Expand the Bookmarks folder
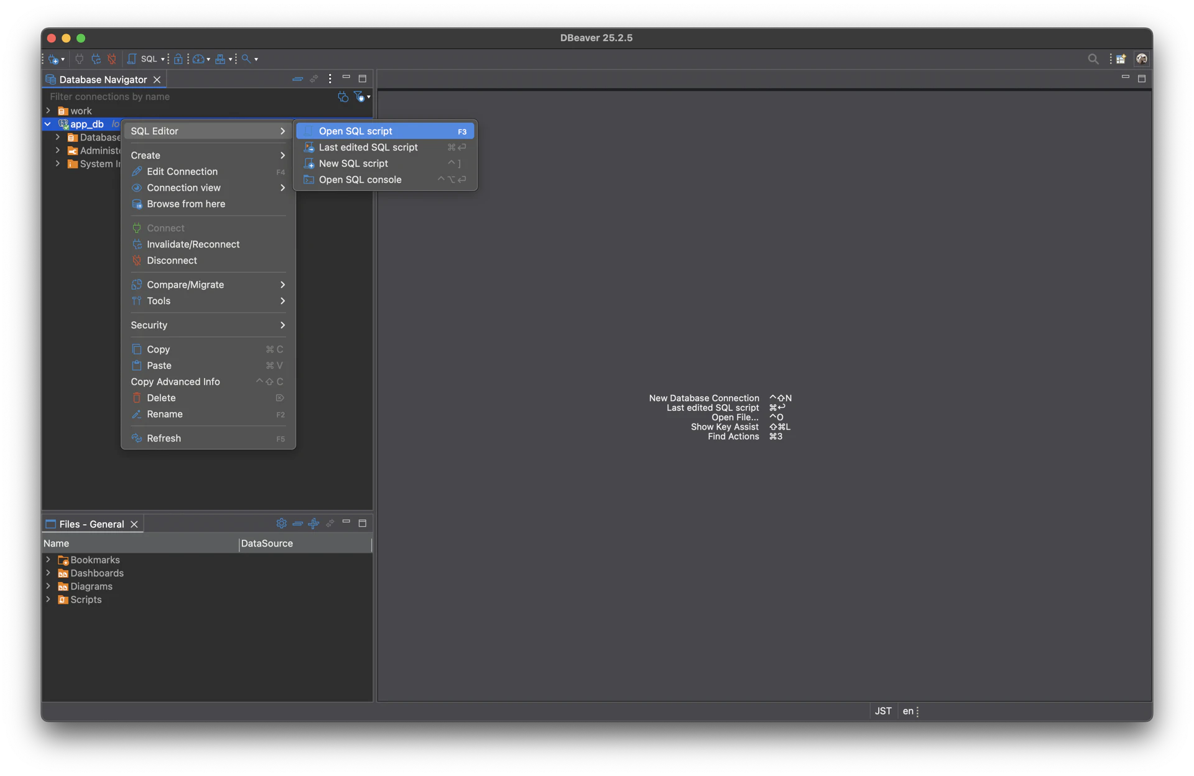1194x776 pixels. pos(49,560)
